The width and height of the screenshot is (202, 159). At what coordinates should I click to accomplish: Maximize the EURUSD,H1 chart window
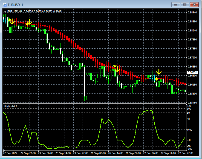tap(185, 5)
